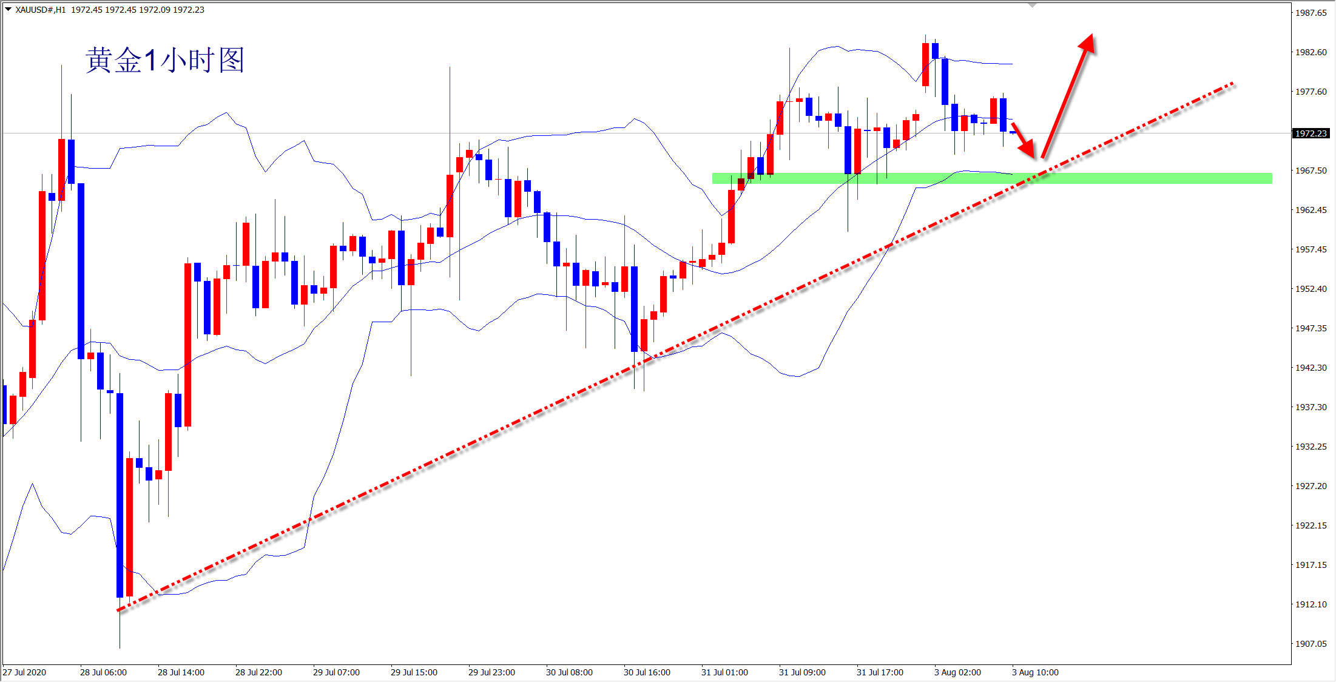
Task: Click the 29 Jul 23:00 time label
Action: click(492, 672)
